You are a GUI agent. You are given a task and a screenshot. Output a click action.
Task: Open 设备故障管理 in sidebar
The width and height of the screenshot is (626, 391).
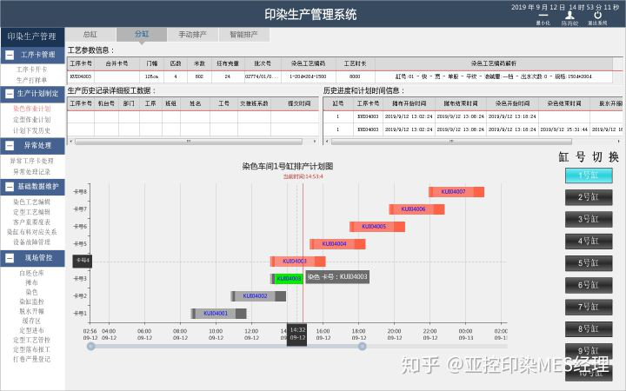click(x=31, y=242)
